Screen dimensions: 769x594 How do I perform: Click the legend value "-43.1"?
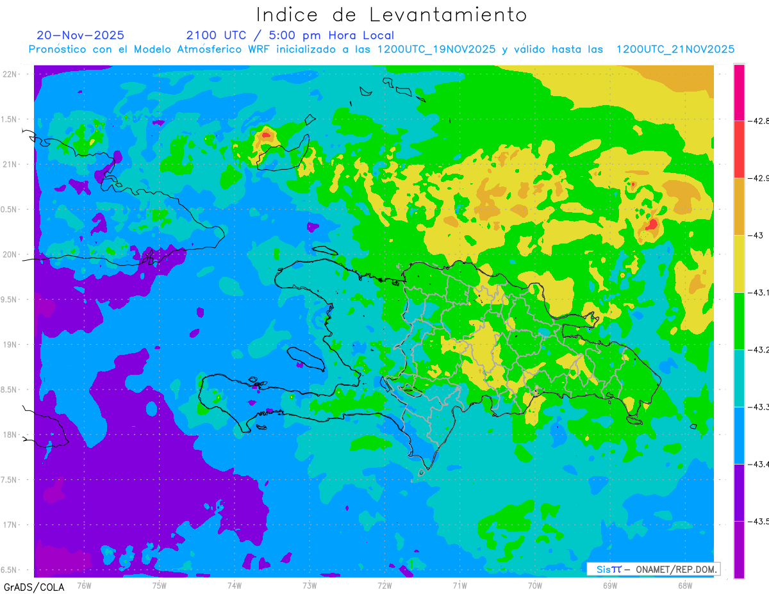click(759, 292)
